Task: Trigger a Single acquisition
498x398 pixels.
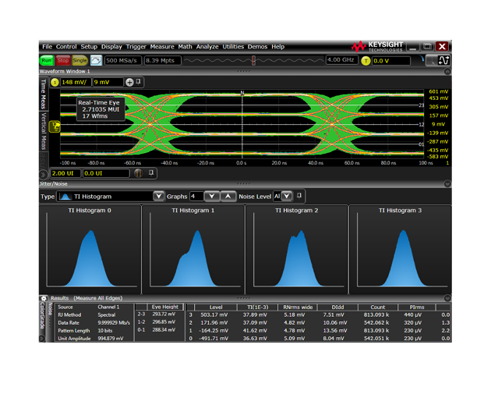Action: click(79, 60)
